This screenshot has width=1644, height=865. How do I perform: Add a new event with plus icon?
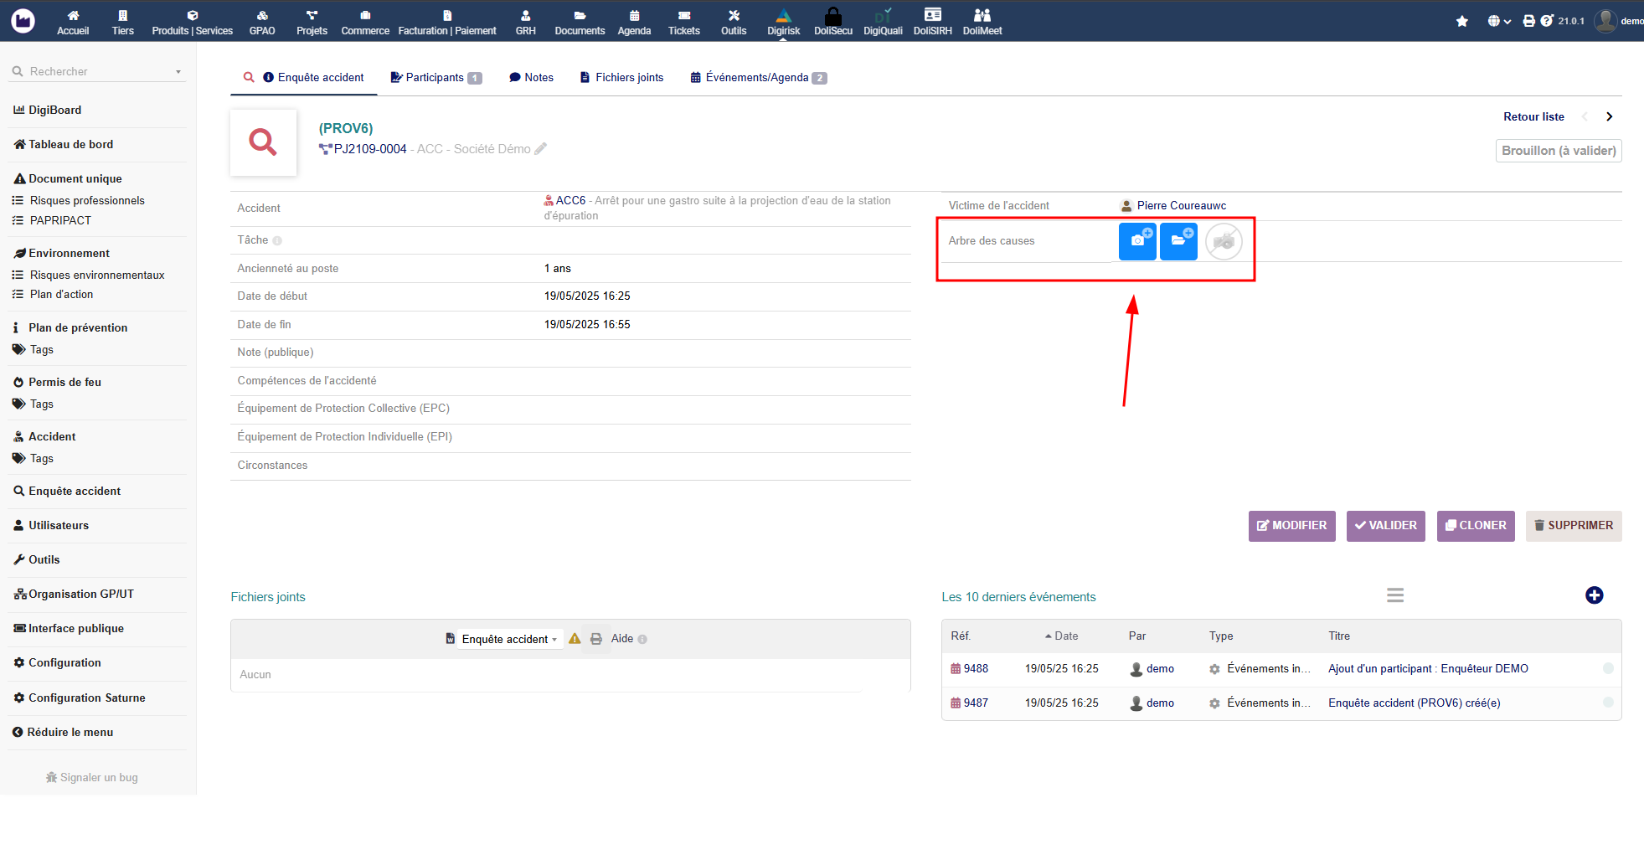(x=1594, y=595)
